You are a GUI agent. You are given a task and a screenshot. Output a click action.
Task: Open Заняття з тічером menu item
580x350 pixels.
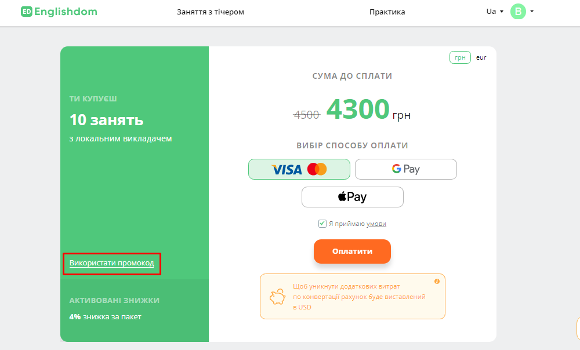(211, 12)
